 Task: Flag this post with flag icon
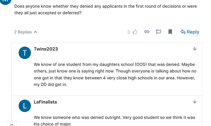158,32
